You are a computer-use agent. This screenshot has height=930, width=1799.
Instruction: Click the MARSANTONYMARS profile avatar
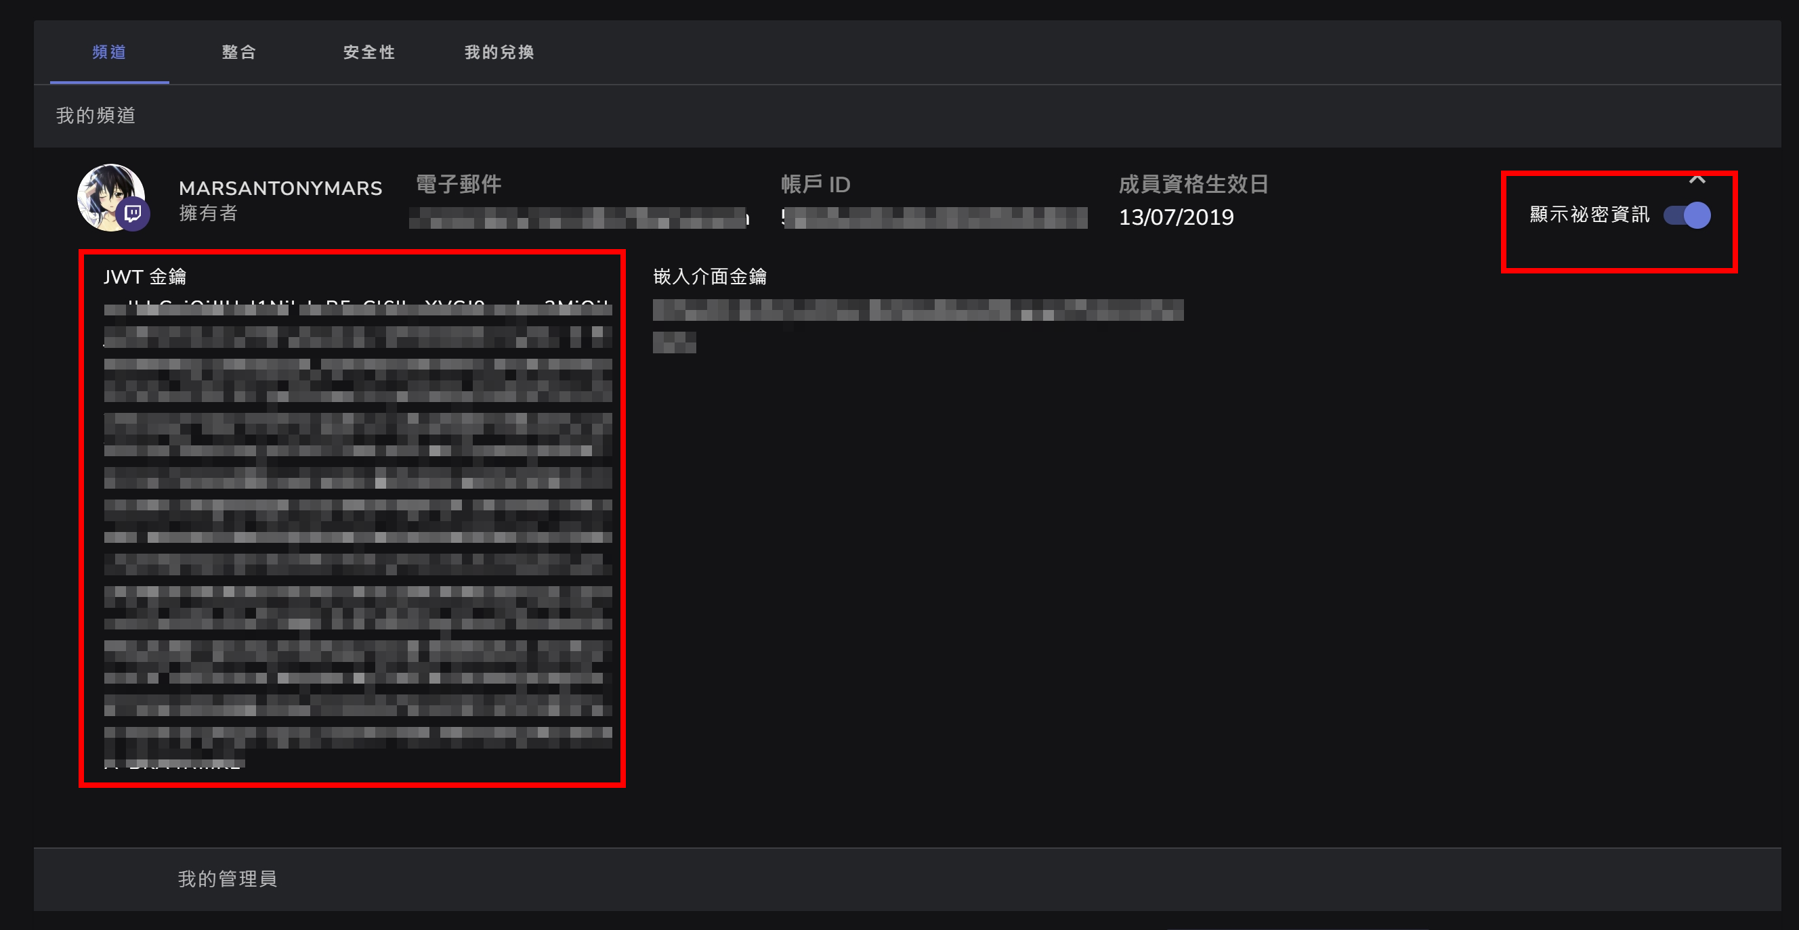coord(111,198)
